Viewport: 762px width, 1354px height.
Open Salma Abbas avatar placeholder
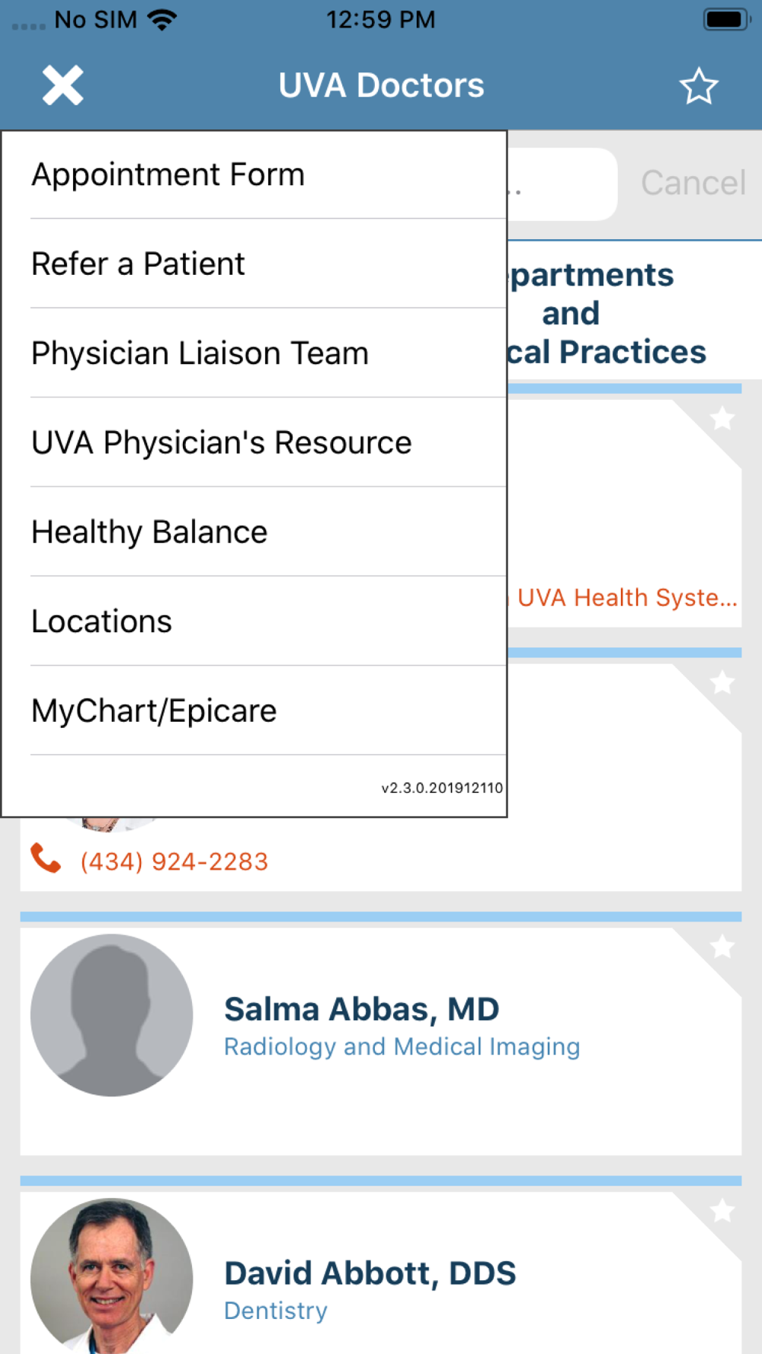point(112,1015)
